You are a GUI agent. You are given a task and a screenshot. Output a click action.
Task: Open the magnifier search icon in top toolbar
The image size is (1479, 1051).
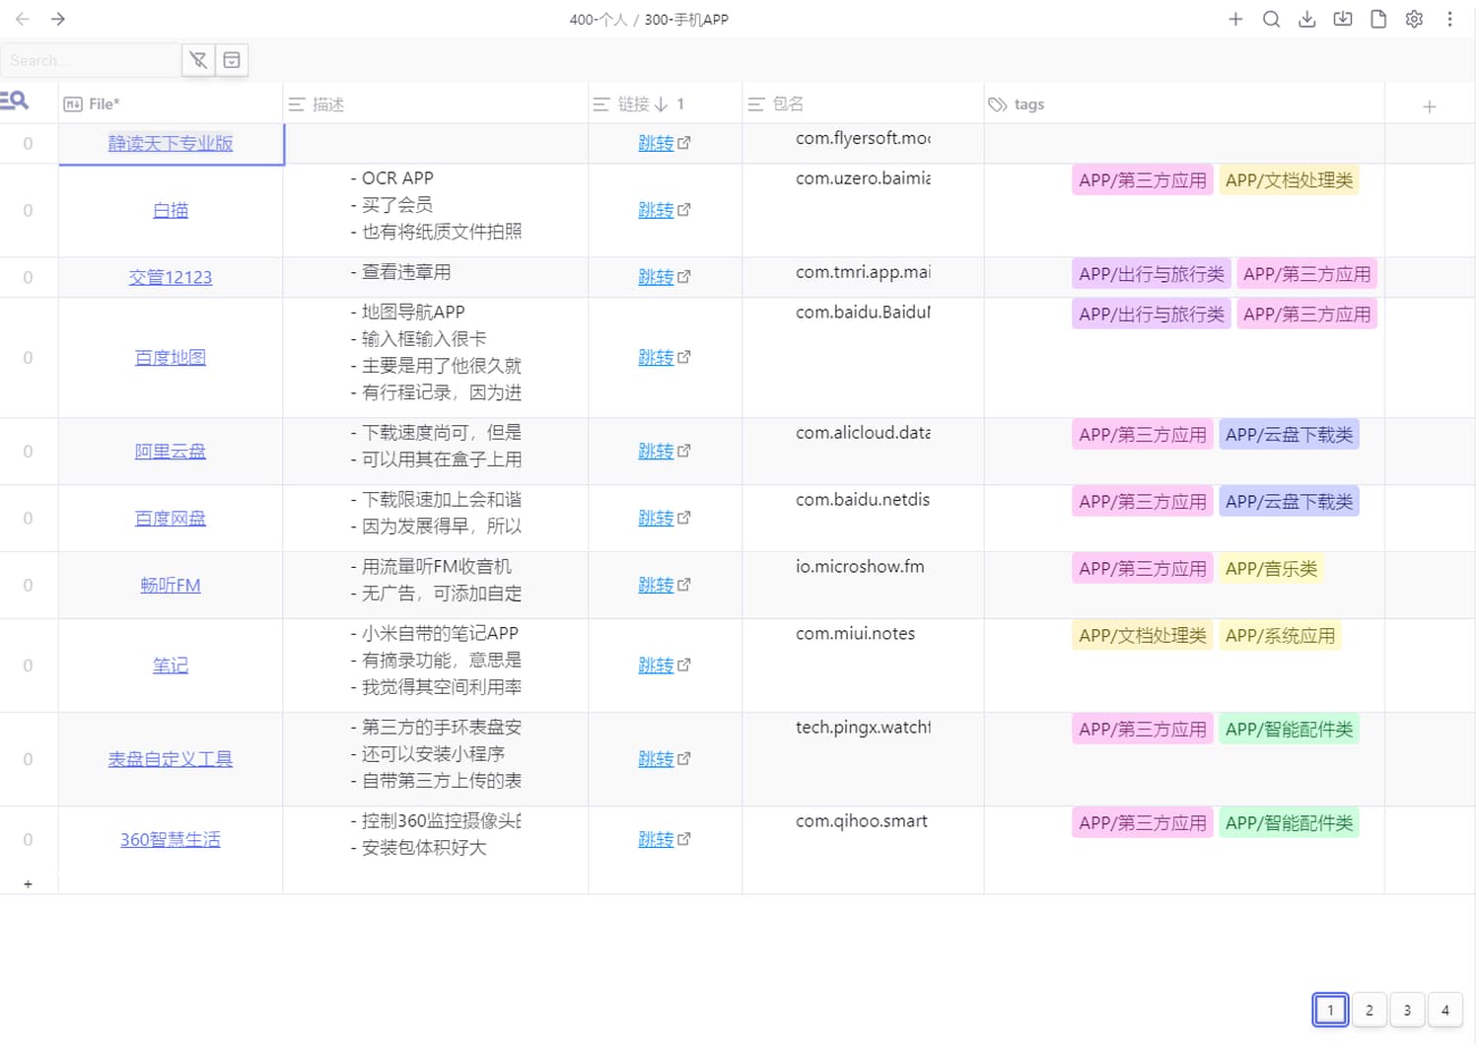point(1271,19)
